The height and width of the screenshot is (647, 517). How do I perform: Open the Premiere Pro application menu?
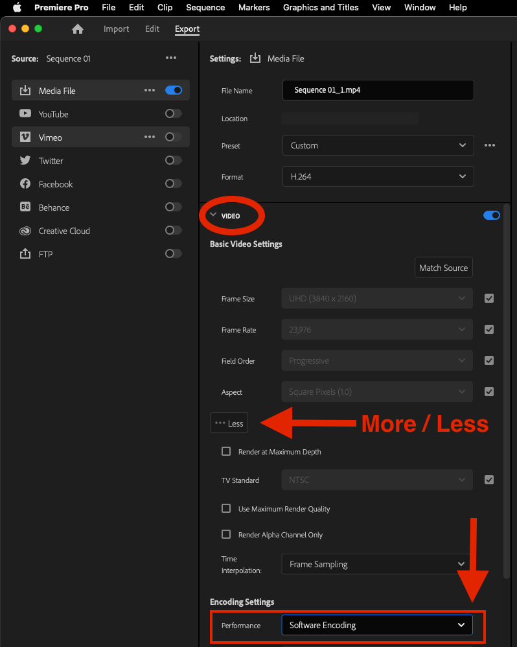(62, 7)
